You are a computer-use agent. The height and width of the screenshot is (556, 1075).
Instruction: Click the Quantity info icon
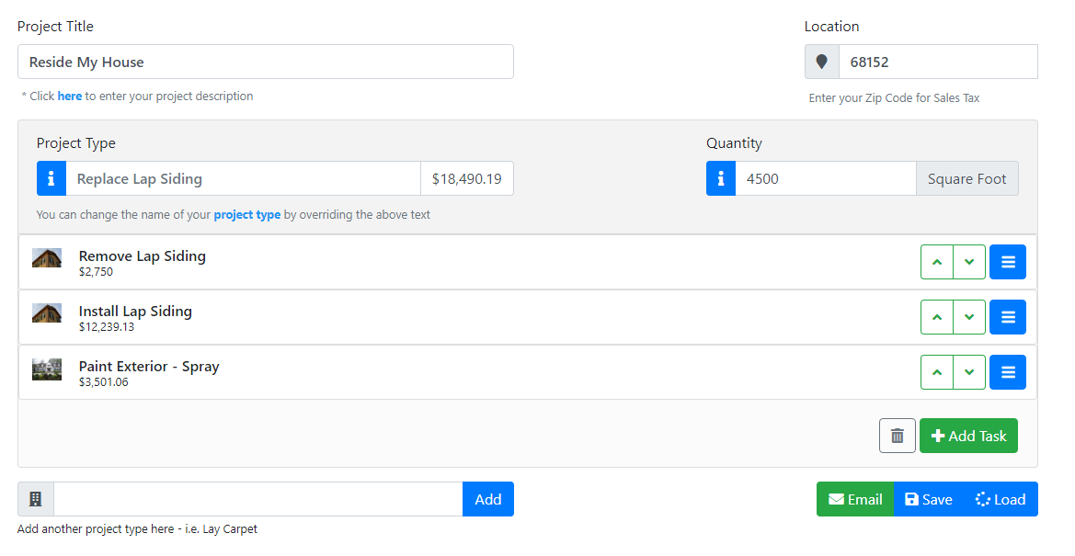coord(721,179)
